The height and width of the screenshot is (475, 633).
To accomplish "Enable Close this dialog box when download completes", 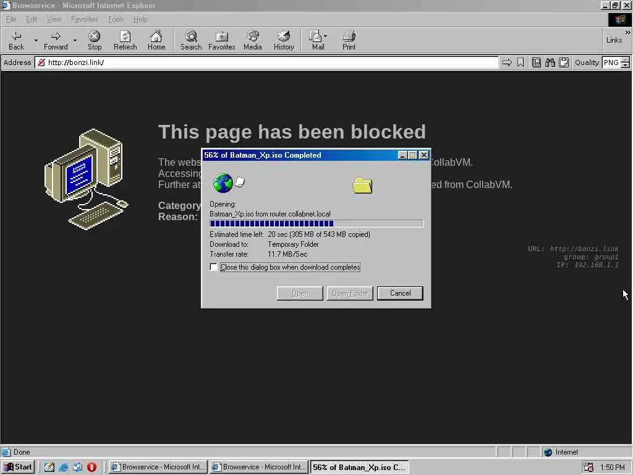I will click(x=213, y=267).
